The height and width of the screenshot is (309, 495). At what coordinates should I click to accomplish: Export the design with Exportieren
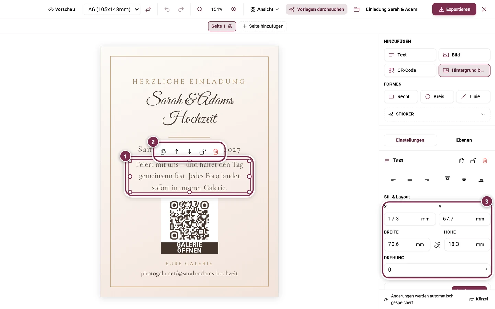click(x=454, y=9)
